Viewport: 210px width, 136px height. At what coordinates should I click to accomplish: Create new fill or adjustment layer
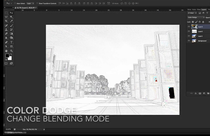[204, 93]
